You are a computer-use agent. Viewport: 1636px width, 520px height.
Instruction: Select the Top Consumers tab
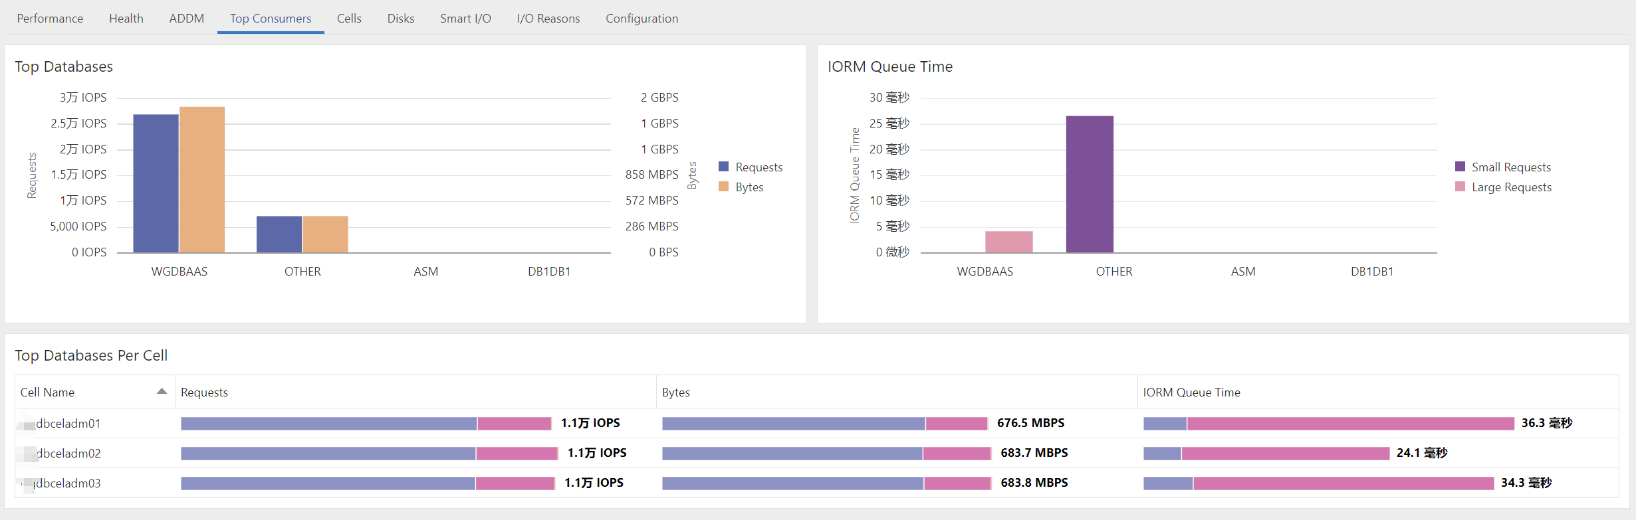click(271, 19)
